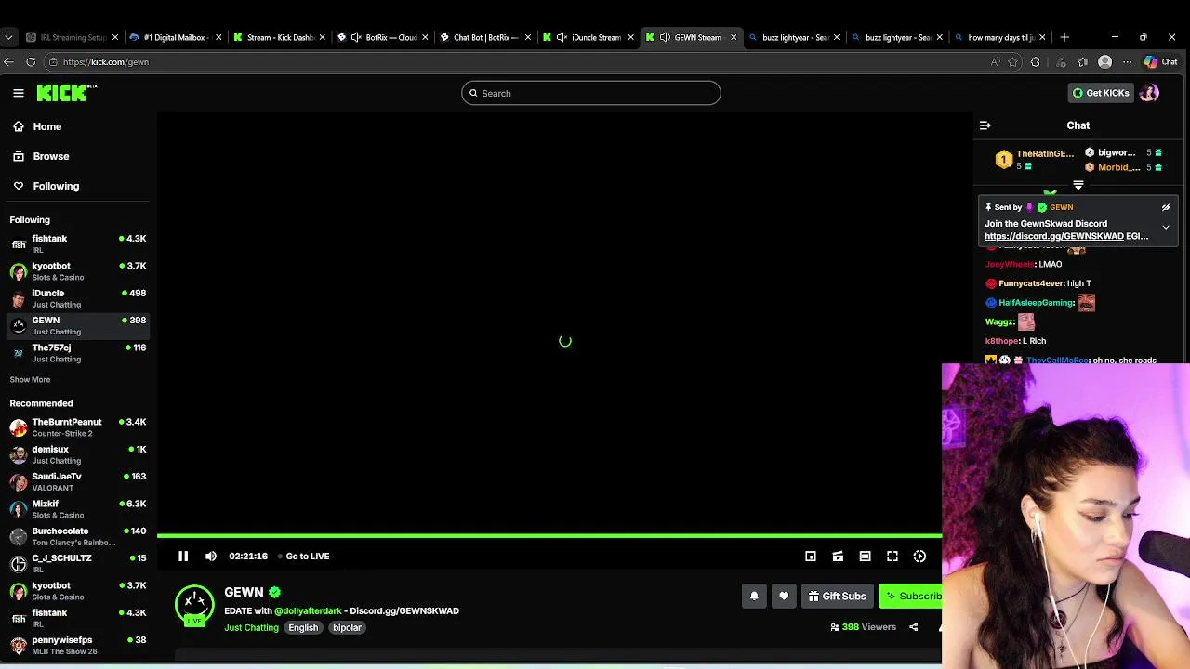1190x669 pixels.
Task: Switch to #1 Digital Mailbox tab
Action: coord(175,37)
